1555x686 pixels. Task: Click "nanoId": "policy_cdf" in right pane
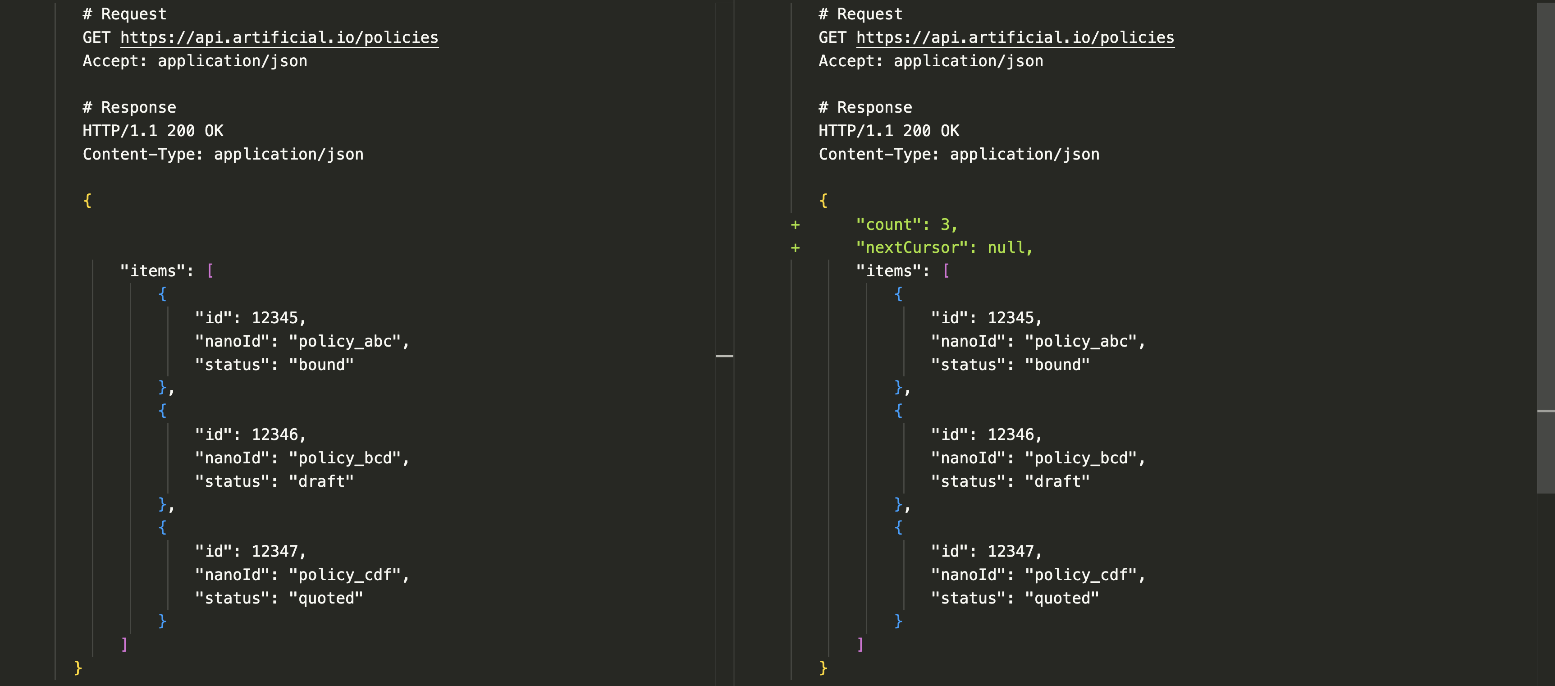(x=1038, y=575)
